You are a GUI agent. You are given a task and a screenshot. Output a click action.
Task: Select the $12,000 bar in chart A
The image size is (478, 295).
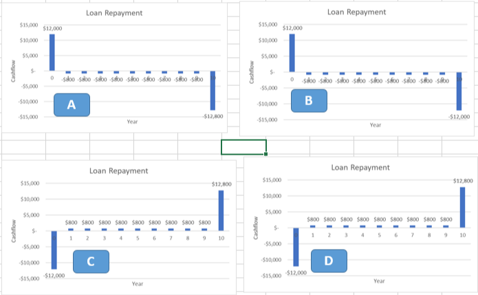(x=52, y=52)
